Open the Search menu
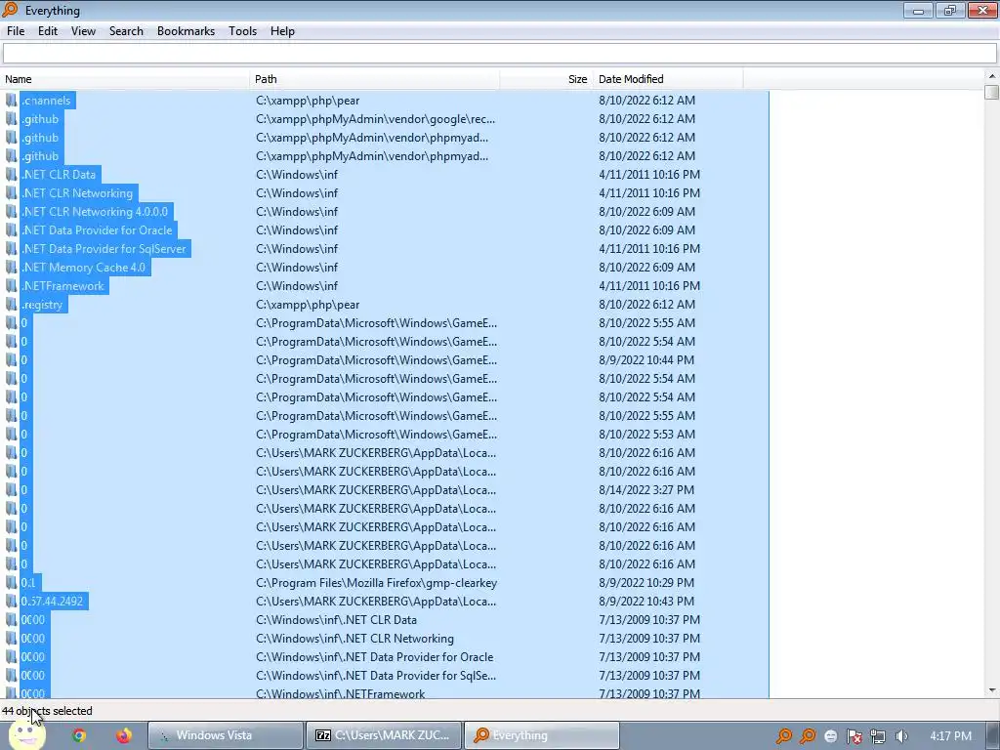Screen dimensions: 1000x750 pos(126,31)
